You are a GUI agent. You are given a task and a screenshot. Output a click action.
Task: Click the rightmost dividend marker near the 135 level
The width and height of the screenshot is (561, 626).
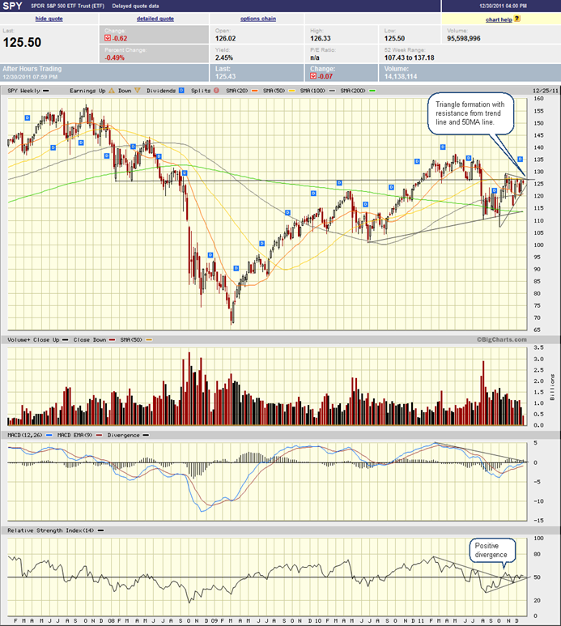pyautogui.click(x=520, y=159)
